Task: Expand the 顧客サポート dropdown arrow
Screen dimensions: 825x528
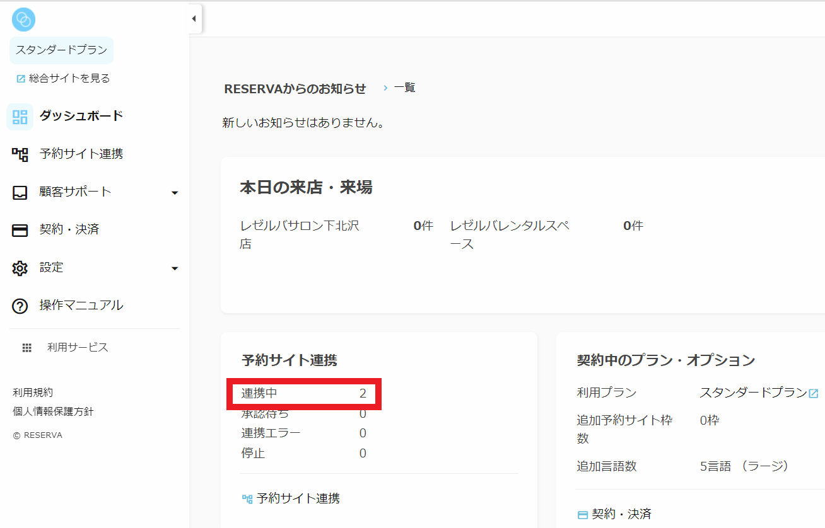Action: (x=175, y=193)
